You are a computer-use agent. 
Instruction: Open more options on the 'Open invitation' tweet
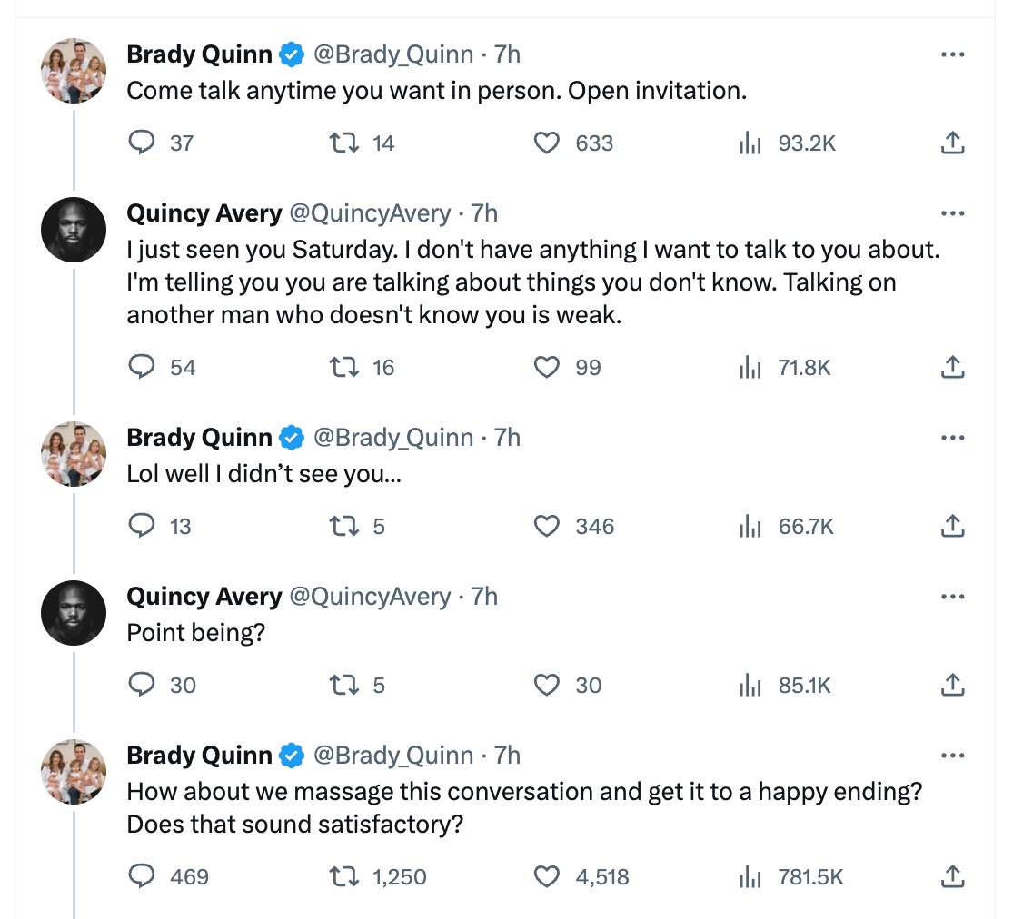point(952,54)
